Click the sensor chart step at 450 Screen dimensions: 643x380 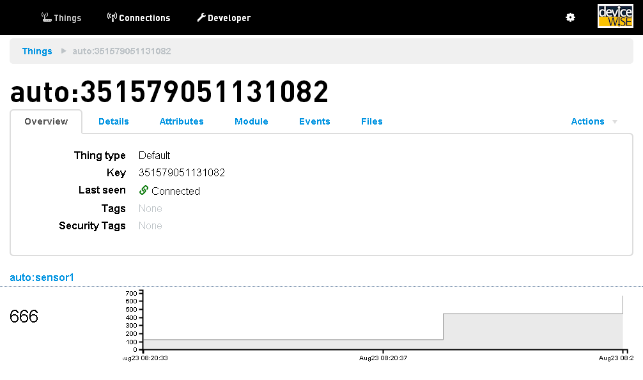pyautogui.click(x=532, y=314)
